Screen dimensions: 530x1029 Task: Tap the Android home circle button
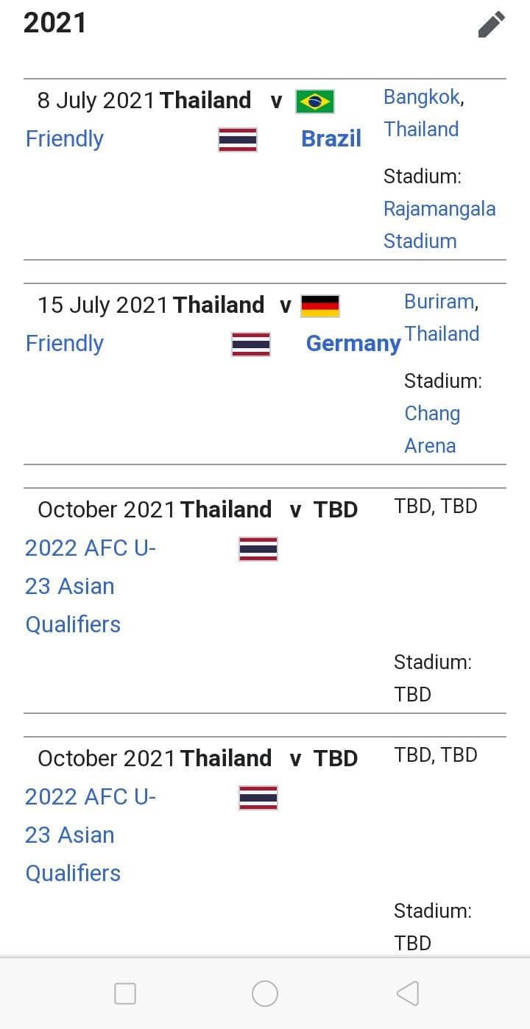265,994
